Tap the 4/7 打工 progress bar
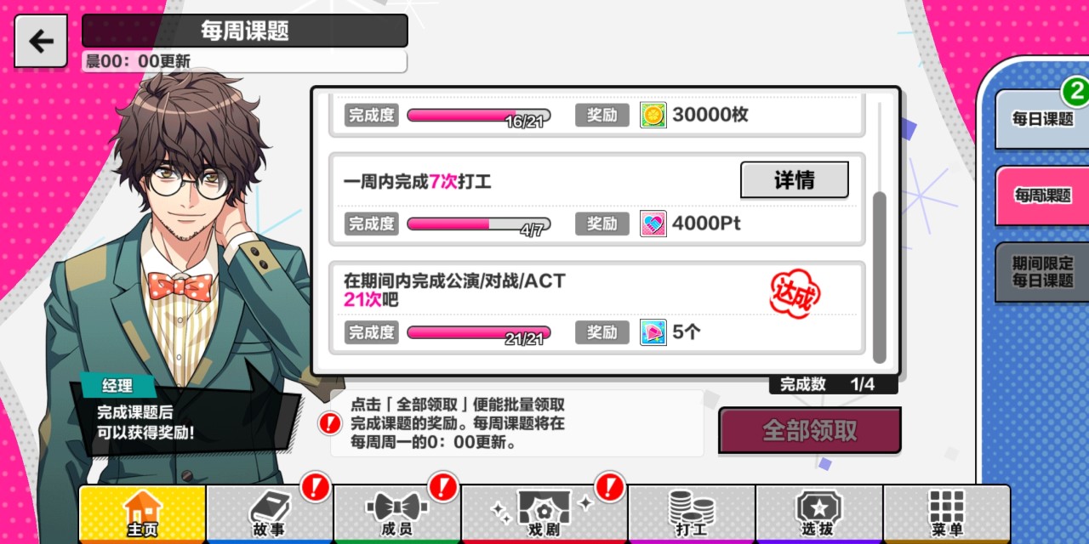Screen dimensions: 1089x544 point(479,224)
